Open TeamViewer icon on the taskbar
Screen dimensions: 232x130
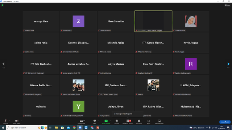86,127
